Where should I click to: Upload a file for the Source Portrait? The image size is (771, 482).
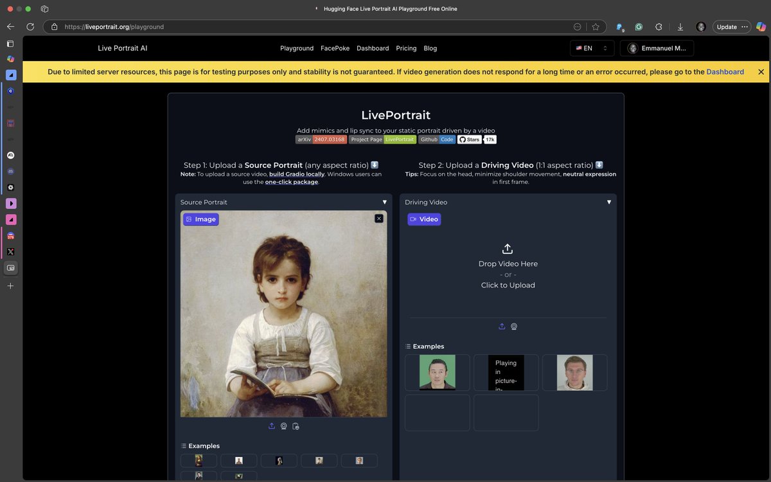coord(272,426)
